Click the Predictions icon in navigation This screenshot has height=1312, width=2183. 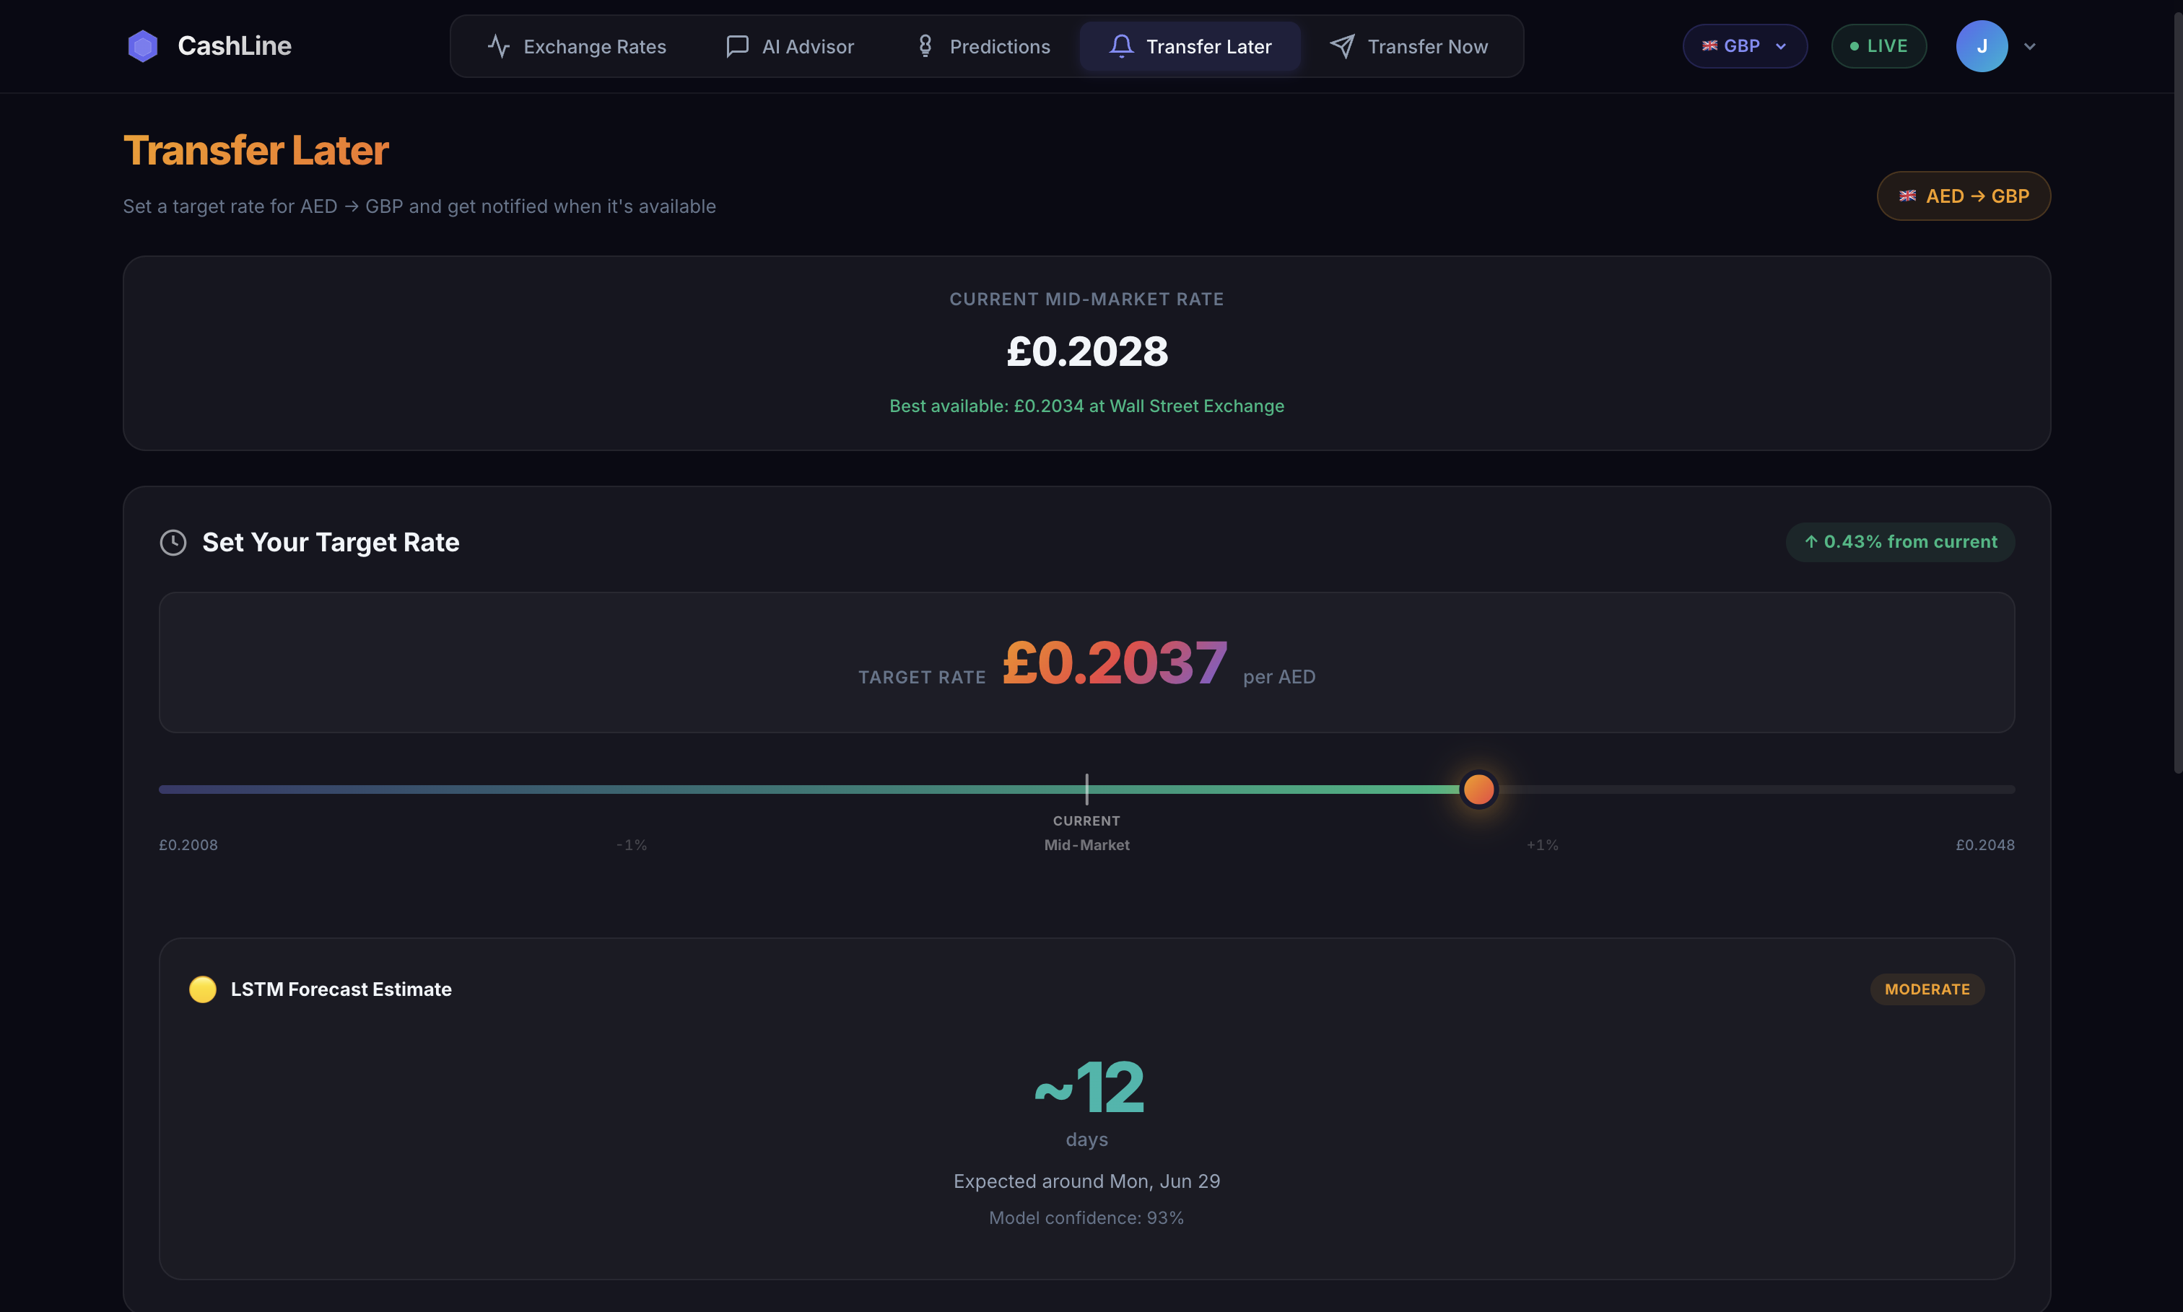pos(925,46)
